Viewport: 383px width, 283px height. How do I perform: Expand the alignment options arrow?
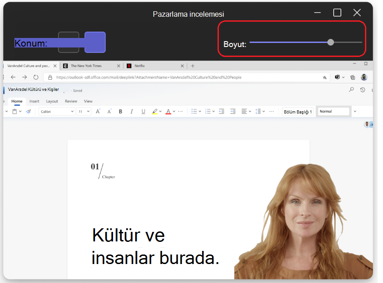pos(250,112)
